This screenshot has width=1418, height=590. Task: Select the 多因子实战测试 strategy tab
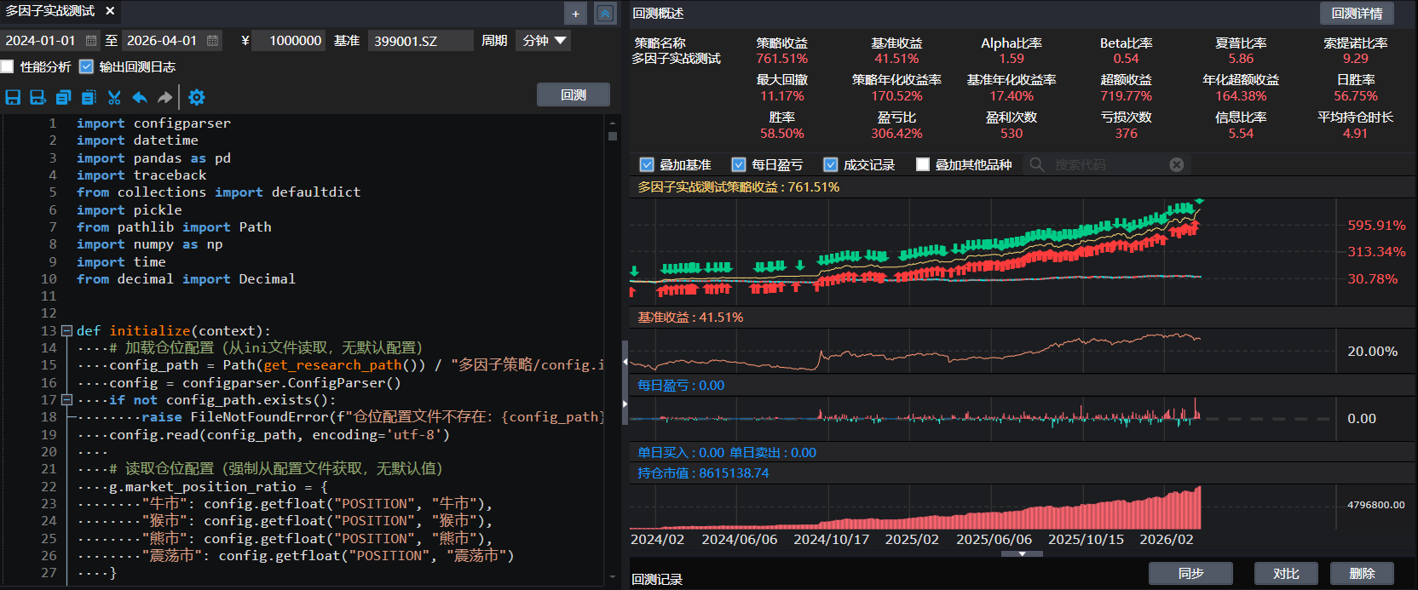50,11
